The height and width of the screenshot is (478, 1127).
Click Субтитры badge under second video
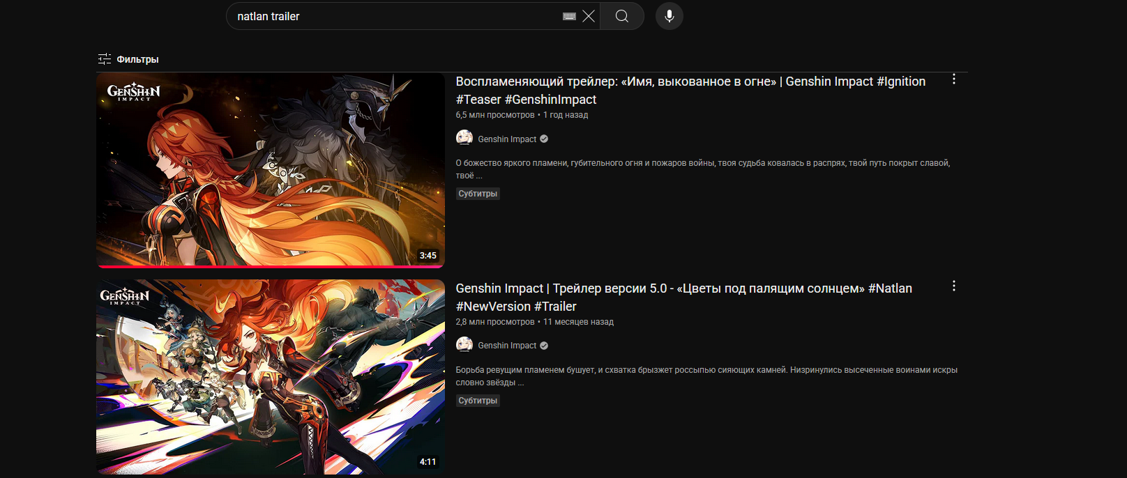coord(478,401)
